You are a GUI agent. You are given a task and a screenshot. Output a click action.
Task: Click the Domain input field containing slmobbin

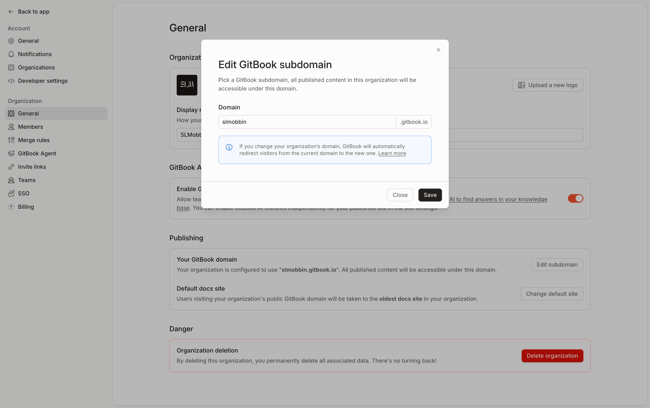[307, 122]
